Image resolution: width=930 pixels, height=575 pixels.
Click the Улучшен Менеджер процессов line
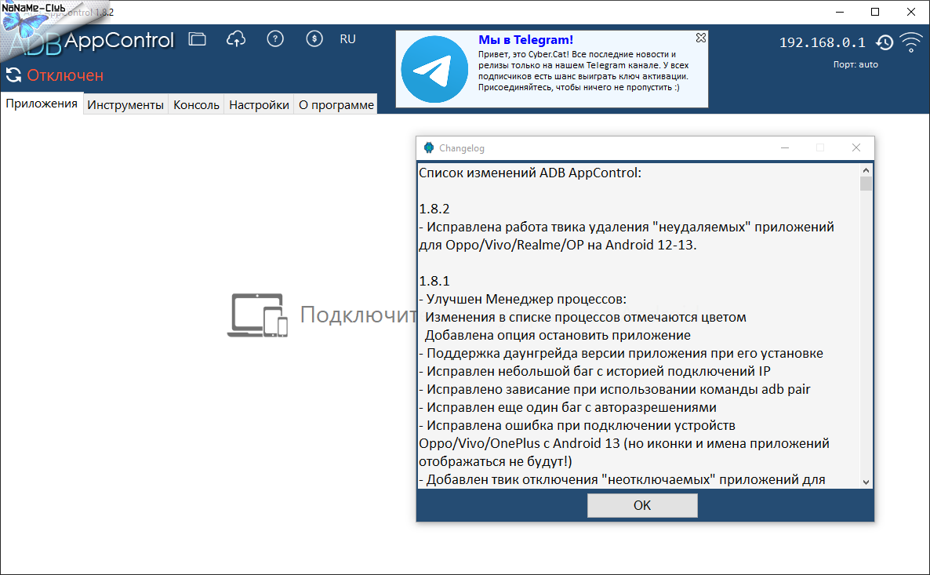(x=522, y=299)
